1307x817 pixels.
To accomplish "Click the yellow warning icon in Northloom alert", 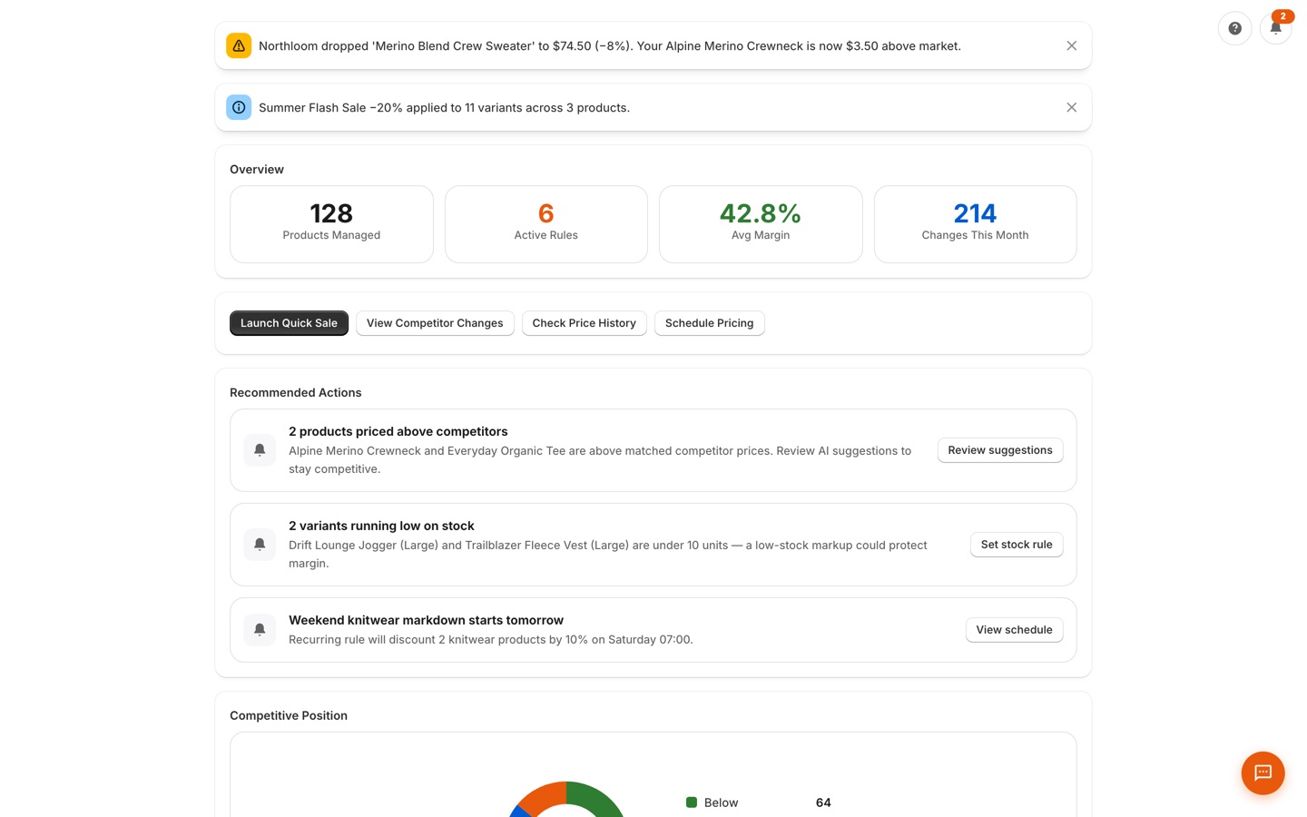I will pos(239,45).
